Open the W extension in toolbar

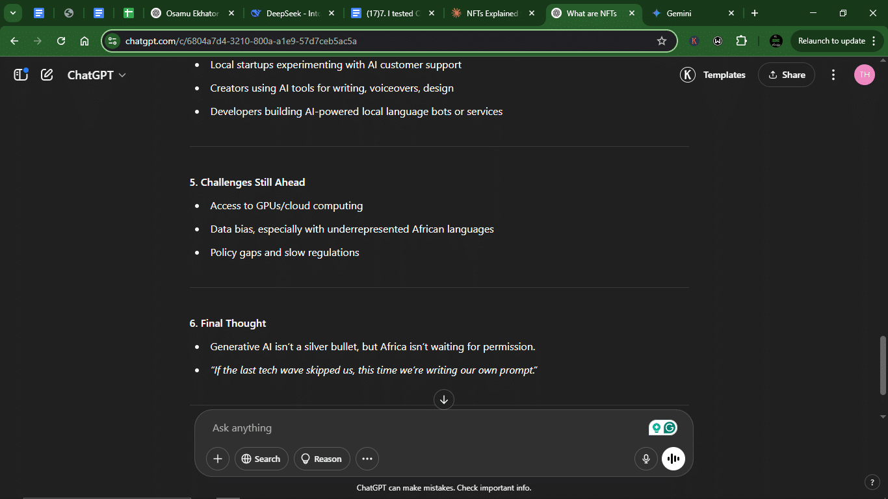point(718,41)
